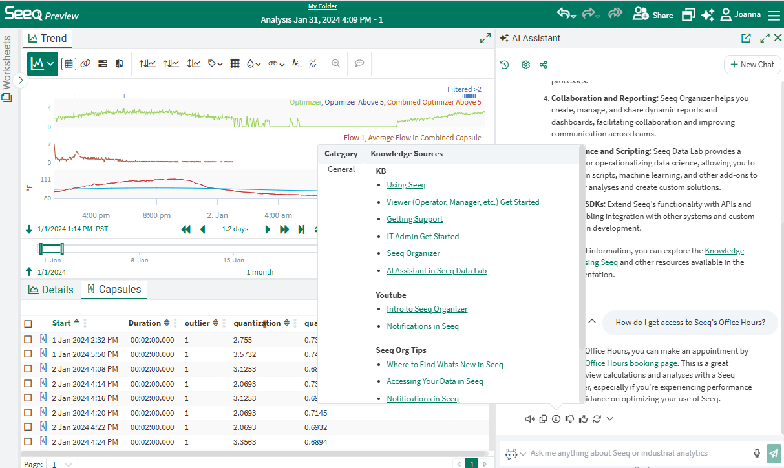Click the stacked lanes toolbar icon

click(x=102, y=63)
